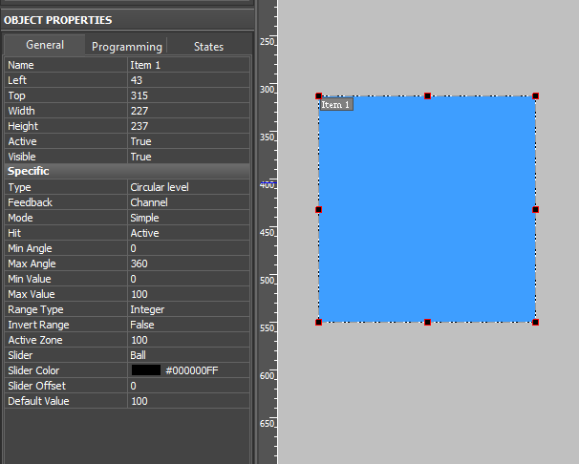Click the bottom-right resize handle of the object

(x=535, y=322)
